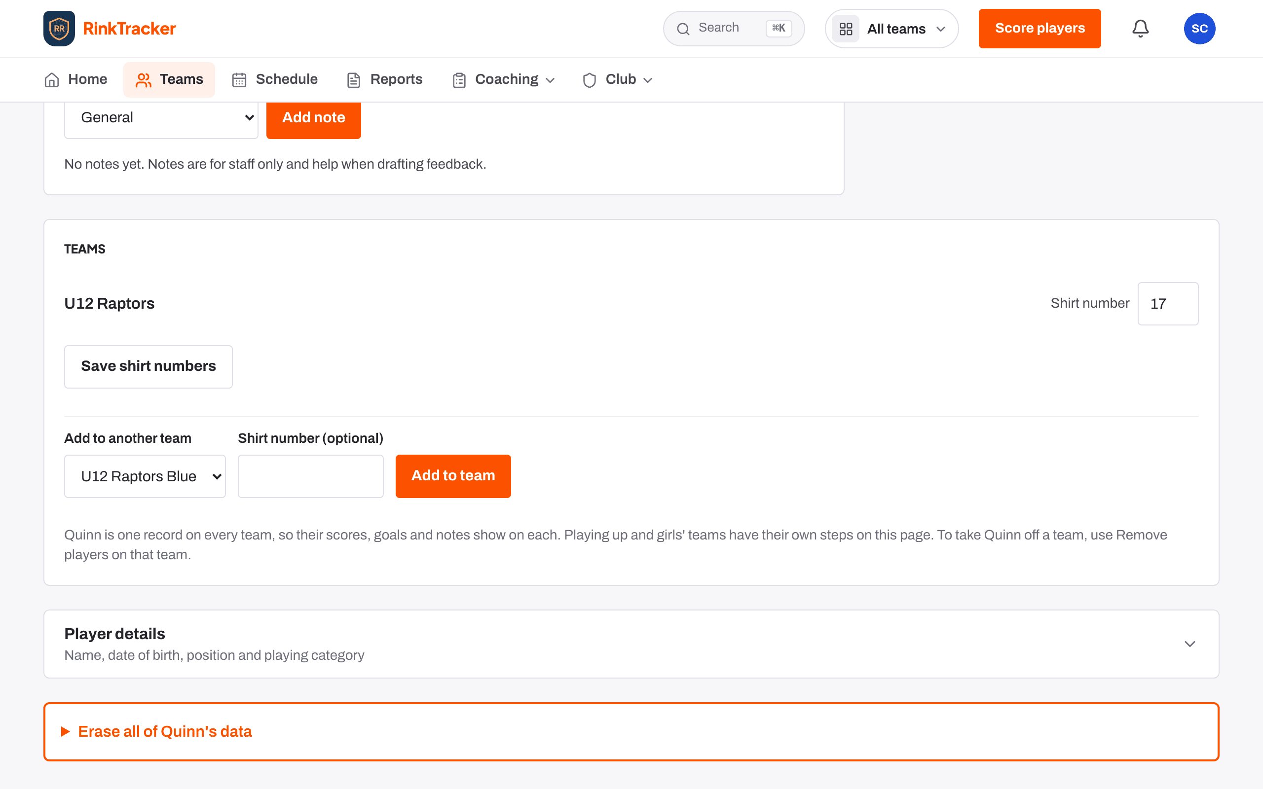The height and width of the screenshot is (789, 1263).
Task: Click Save shirt numbers
Action: point(148,367)
